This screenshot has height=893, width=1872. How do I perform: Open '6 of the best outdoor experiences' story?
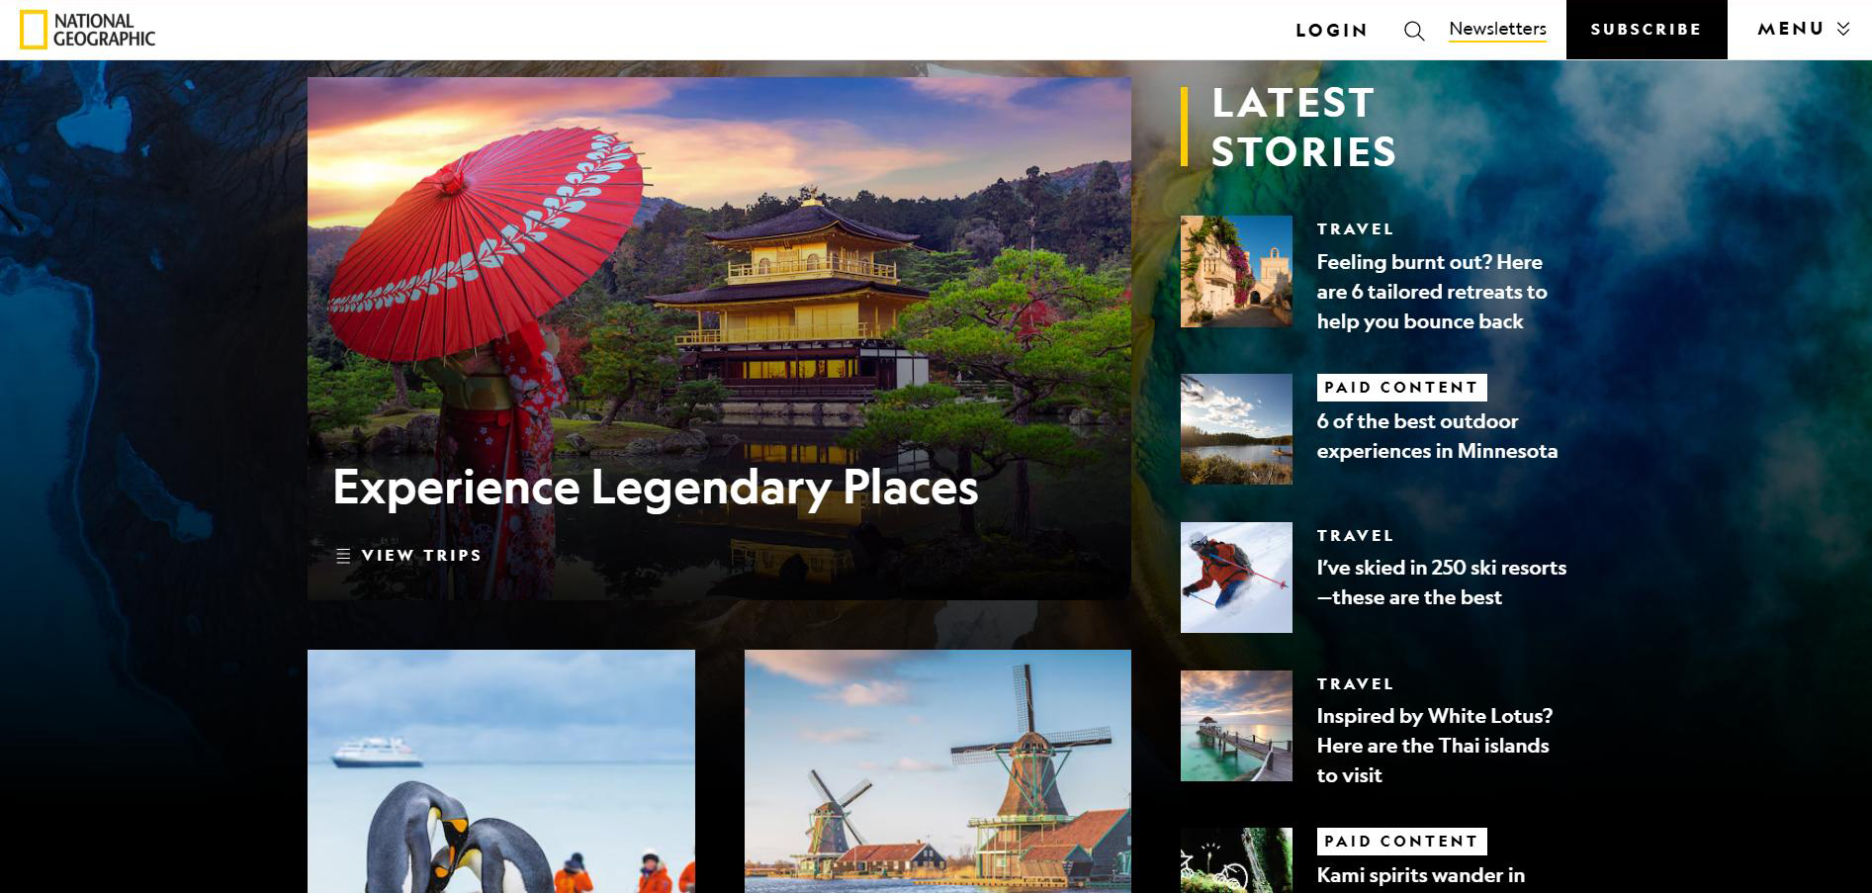tap(1437, 436)
